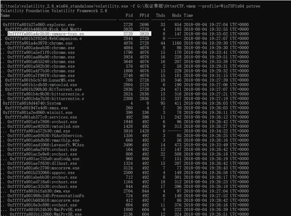Viewport: 291px width, 216px height.
Task: Select chrome.exe entry at 0xfffffa801a4eab30
Action: (41, 48)
